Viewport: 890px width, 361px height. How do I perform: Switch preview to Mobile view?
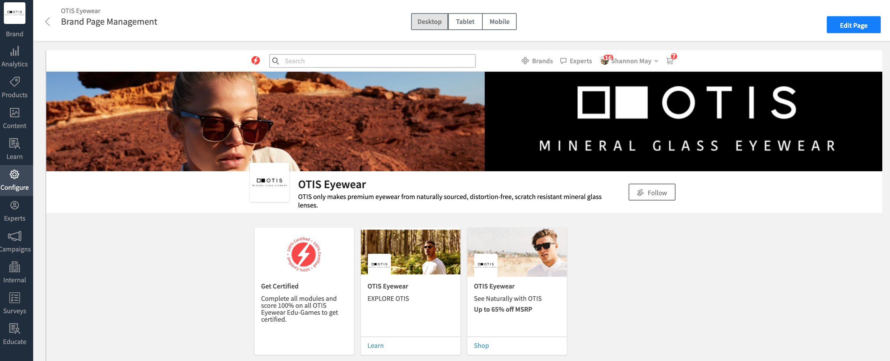coord(499,22)
